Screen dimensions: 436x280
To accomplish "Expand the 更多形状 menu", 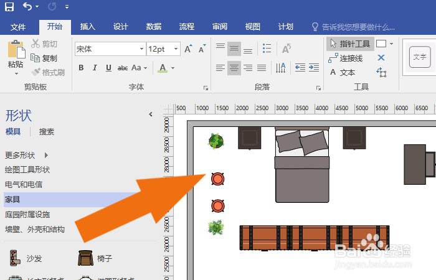I will click(x=26, y=155).
